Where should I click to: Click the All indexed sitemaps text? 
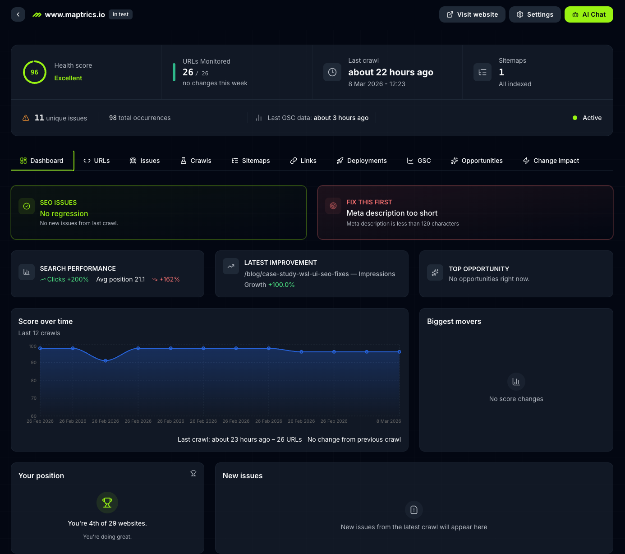[x=515, y=84]
